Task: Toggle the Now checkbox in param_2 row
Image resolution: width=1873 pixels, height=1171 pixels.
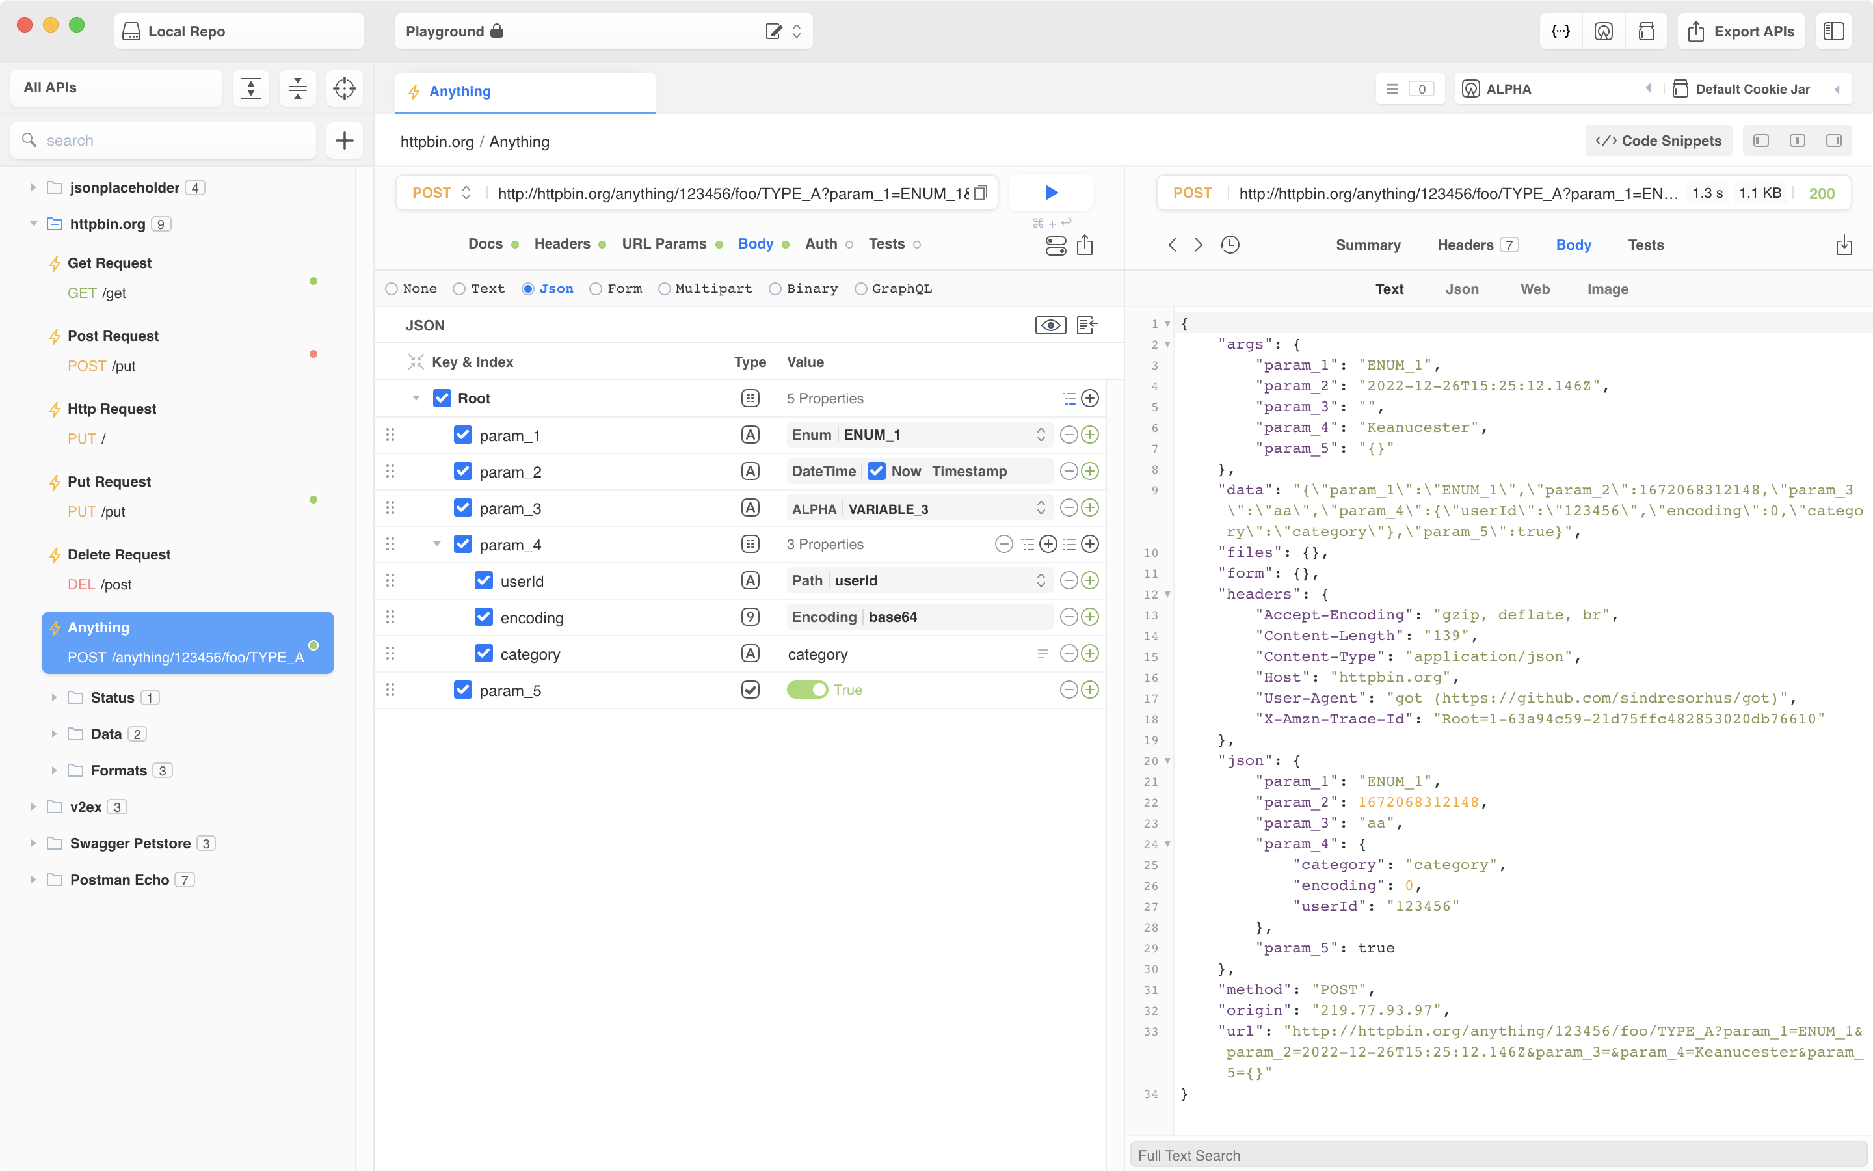Action: (x=876, y=471)
